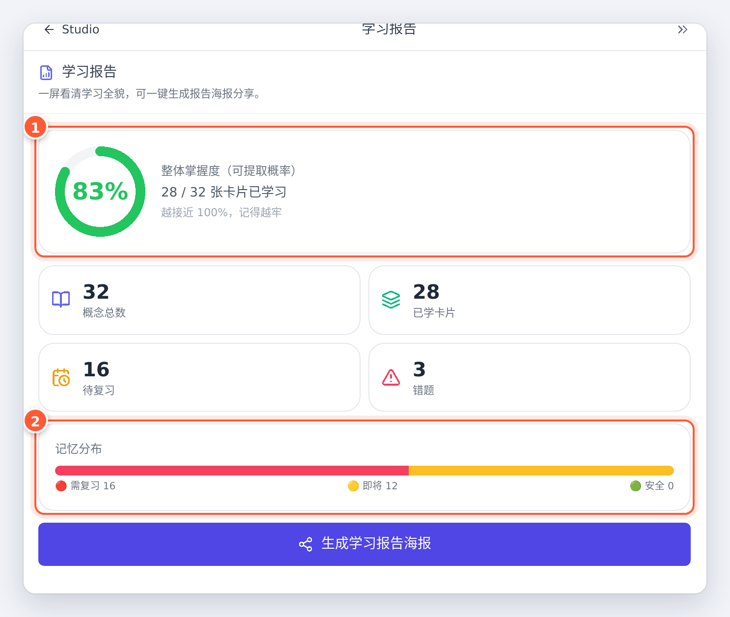The image size is (730, 617).
Task: Click the back arrow next to Studio
Action: pos(49,30)
